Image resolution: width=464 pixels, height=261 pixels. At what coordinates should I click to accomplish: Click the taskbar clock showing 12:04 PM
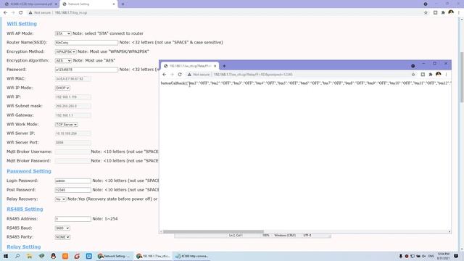[443, 256]
